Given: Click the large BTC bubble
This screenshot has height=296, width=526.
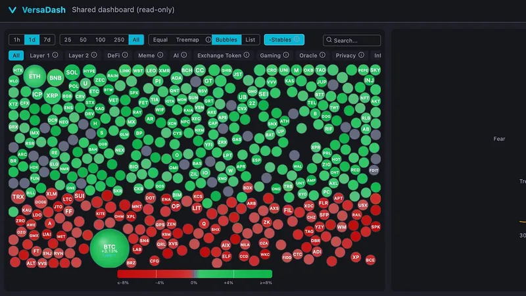Looking at the screenshot, I should pos(109,249).
